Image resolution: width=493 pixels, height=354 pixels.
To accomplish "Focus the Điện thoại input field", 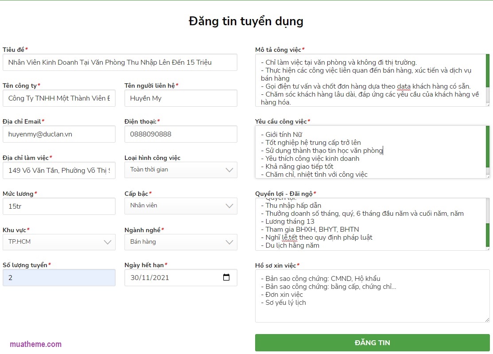I will (x=181, y=134).
